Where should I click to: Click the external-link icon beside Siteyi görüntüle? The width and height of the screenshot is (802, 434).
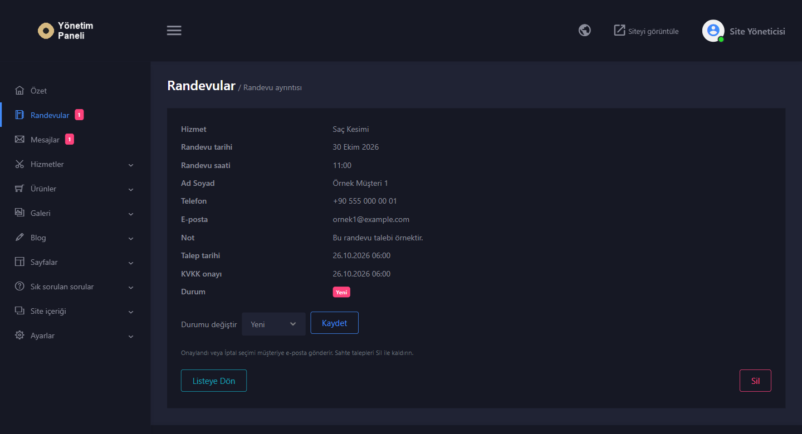tap(619, 30)
